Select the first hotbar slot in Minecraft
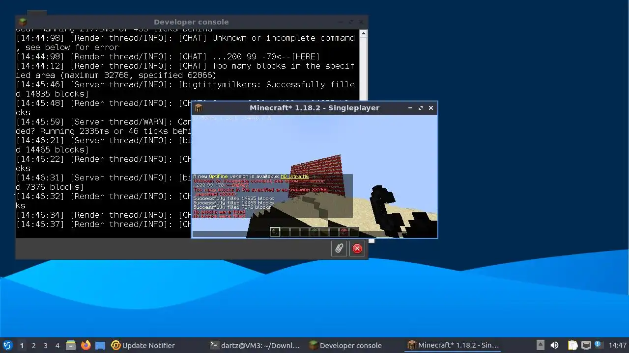The width and height of the screenshot is (629, 353). [275, 232]
